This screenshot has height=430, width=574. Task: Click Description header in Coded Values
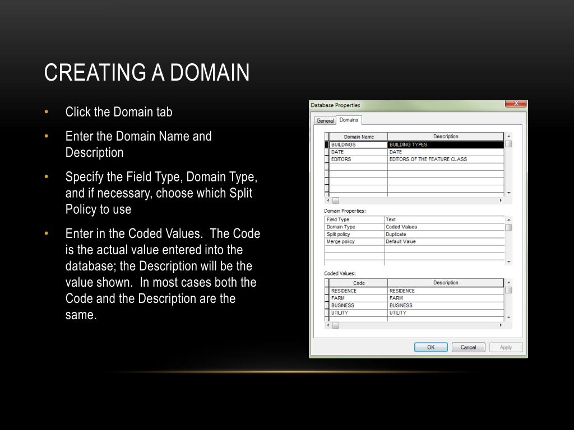coord(446,283)
